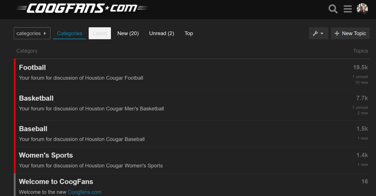
Task: Open the Basketball category
Action: click(x=36, y=98)
